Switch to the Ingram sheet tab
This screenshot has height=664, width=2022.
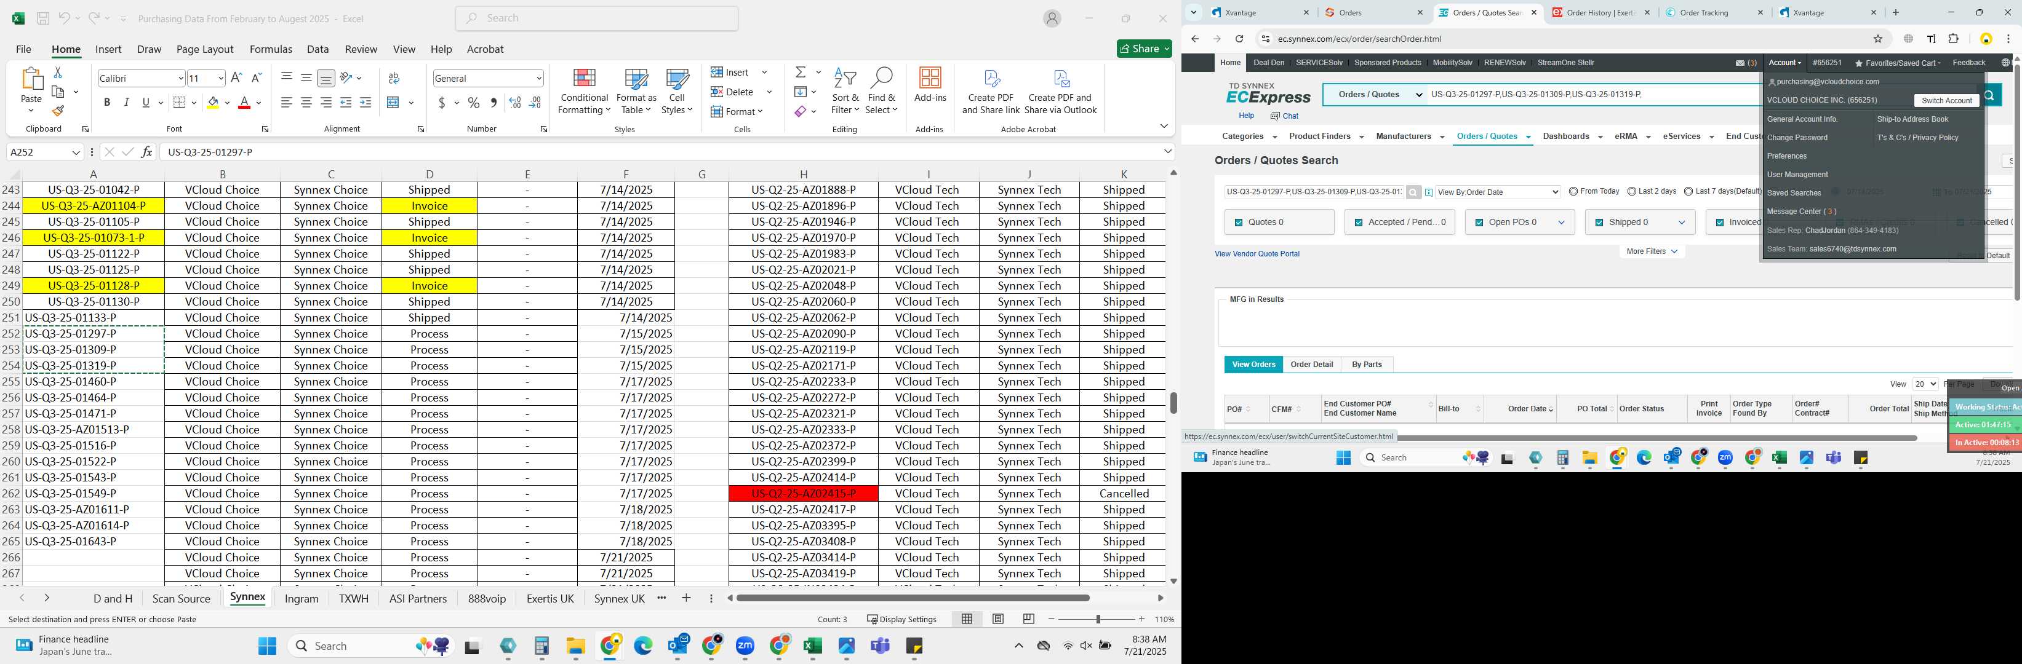point(302,599)
